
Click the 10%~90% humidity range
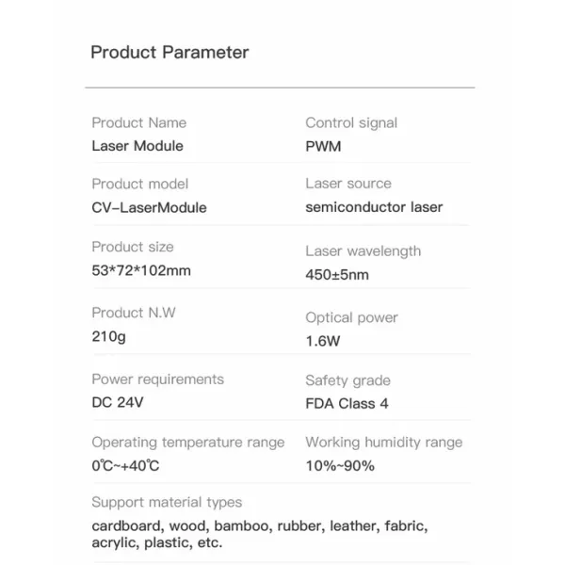click(x=340, y=466)
